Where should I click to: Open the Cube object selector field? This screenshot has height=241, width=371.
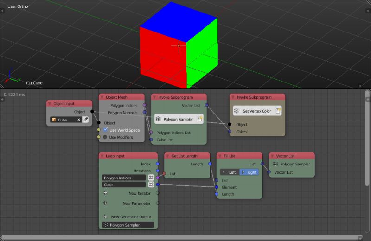(x=66, y=120)
